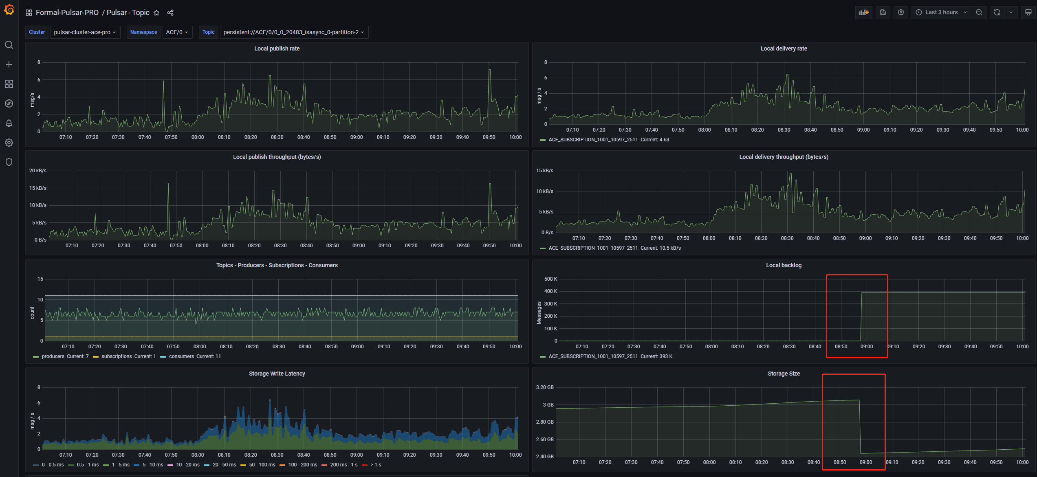Open the Last 3 hours time picker
The width and height of the screenshot is (1037, 477).
point(941,12)
